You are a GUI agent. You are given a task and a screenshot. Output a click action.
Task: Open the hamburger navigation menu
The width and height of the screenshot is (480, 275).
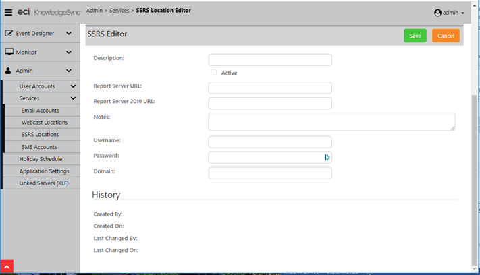click(x=8, y=12)
